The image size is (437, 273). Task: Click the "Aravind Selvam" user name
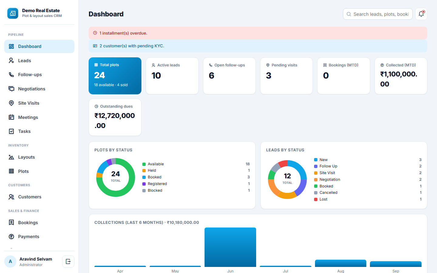pyautogui.click(x=36, y=259)
